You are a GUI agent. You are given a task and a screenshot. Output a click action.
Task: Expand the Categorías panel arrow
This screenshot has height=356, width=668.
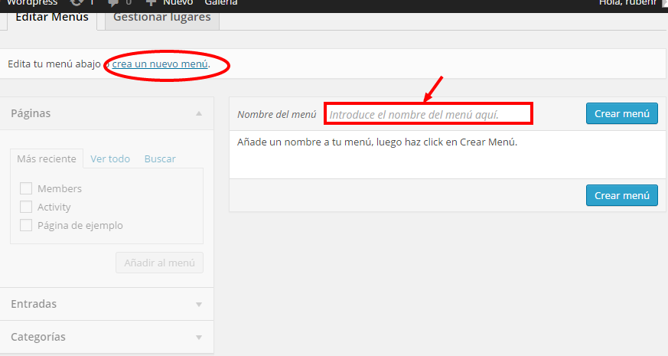point(199,337)
